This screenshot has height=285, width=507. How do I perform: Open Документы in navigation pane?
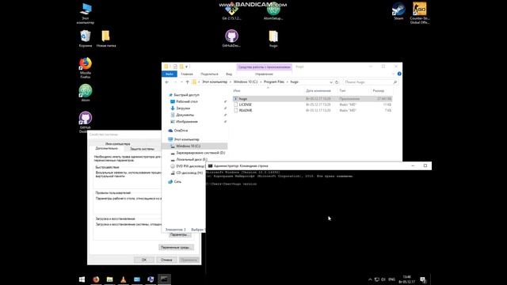coord(182,115)
